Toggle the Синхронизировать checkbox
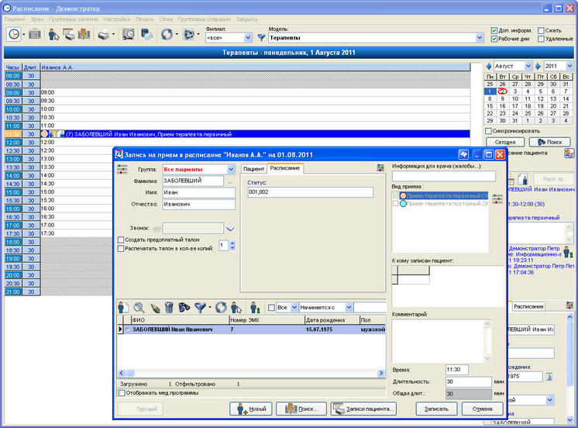Screen dimensions: 578x428 click(488, 131)
